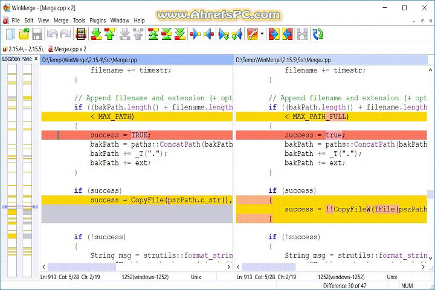Open the Merge menu
Screen dimensions: 435x290
61,21
